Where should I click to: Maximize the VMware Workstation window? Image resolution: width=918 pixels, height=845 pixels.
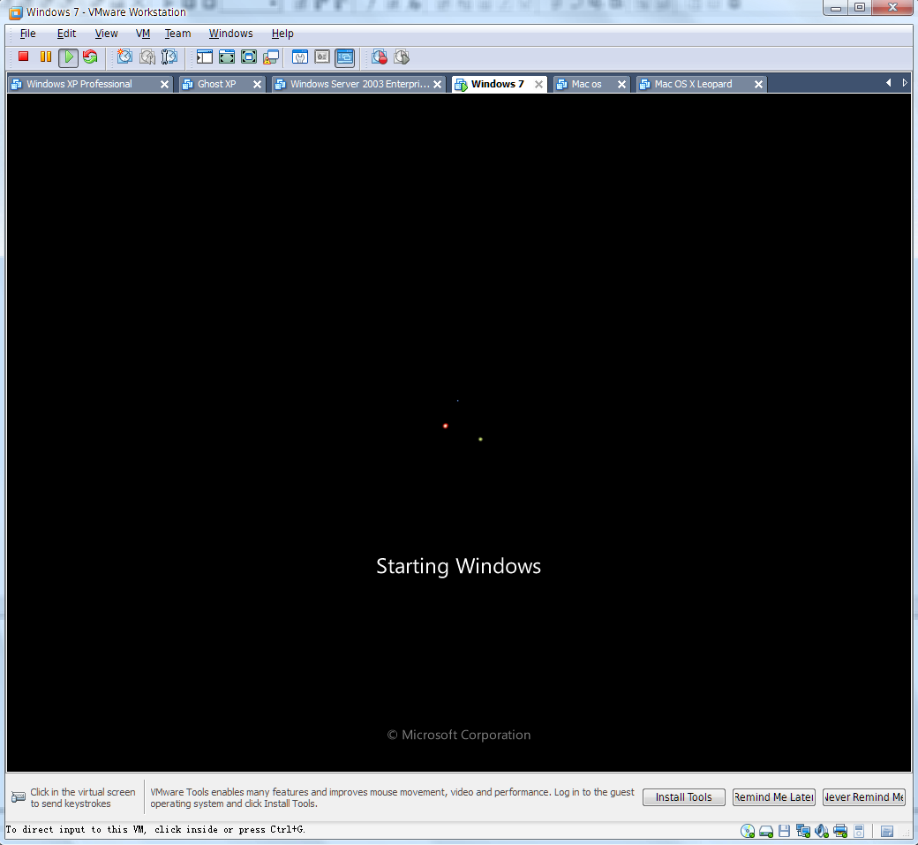tap(860, 8)
